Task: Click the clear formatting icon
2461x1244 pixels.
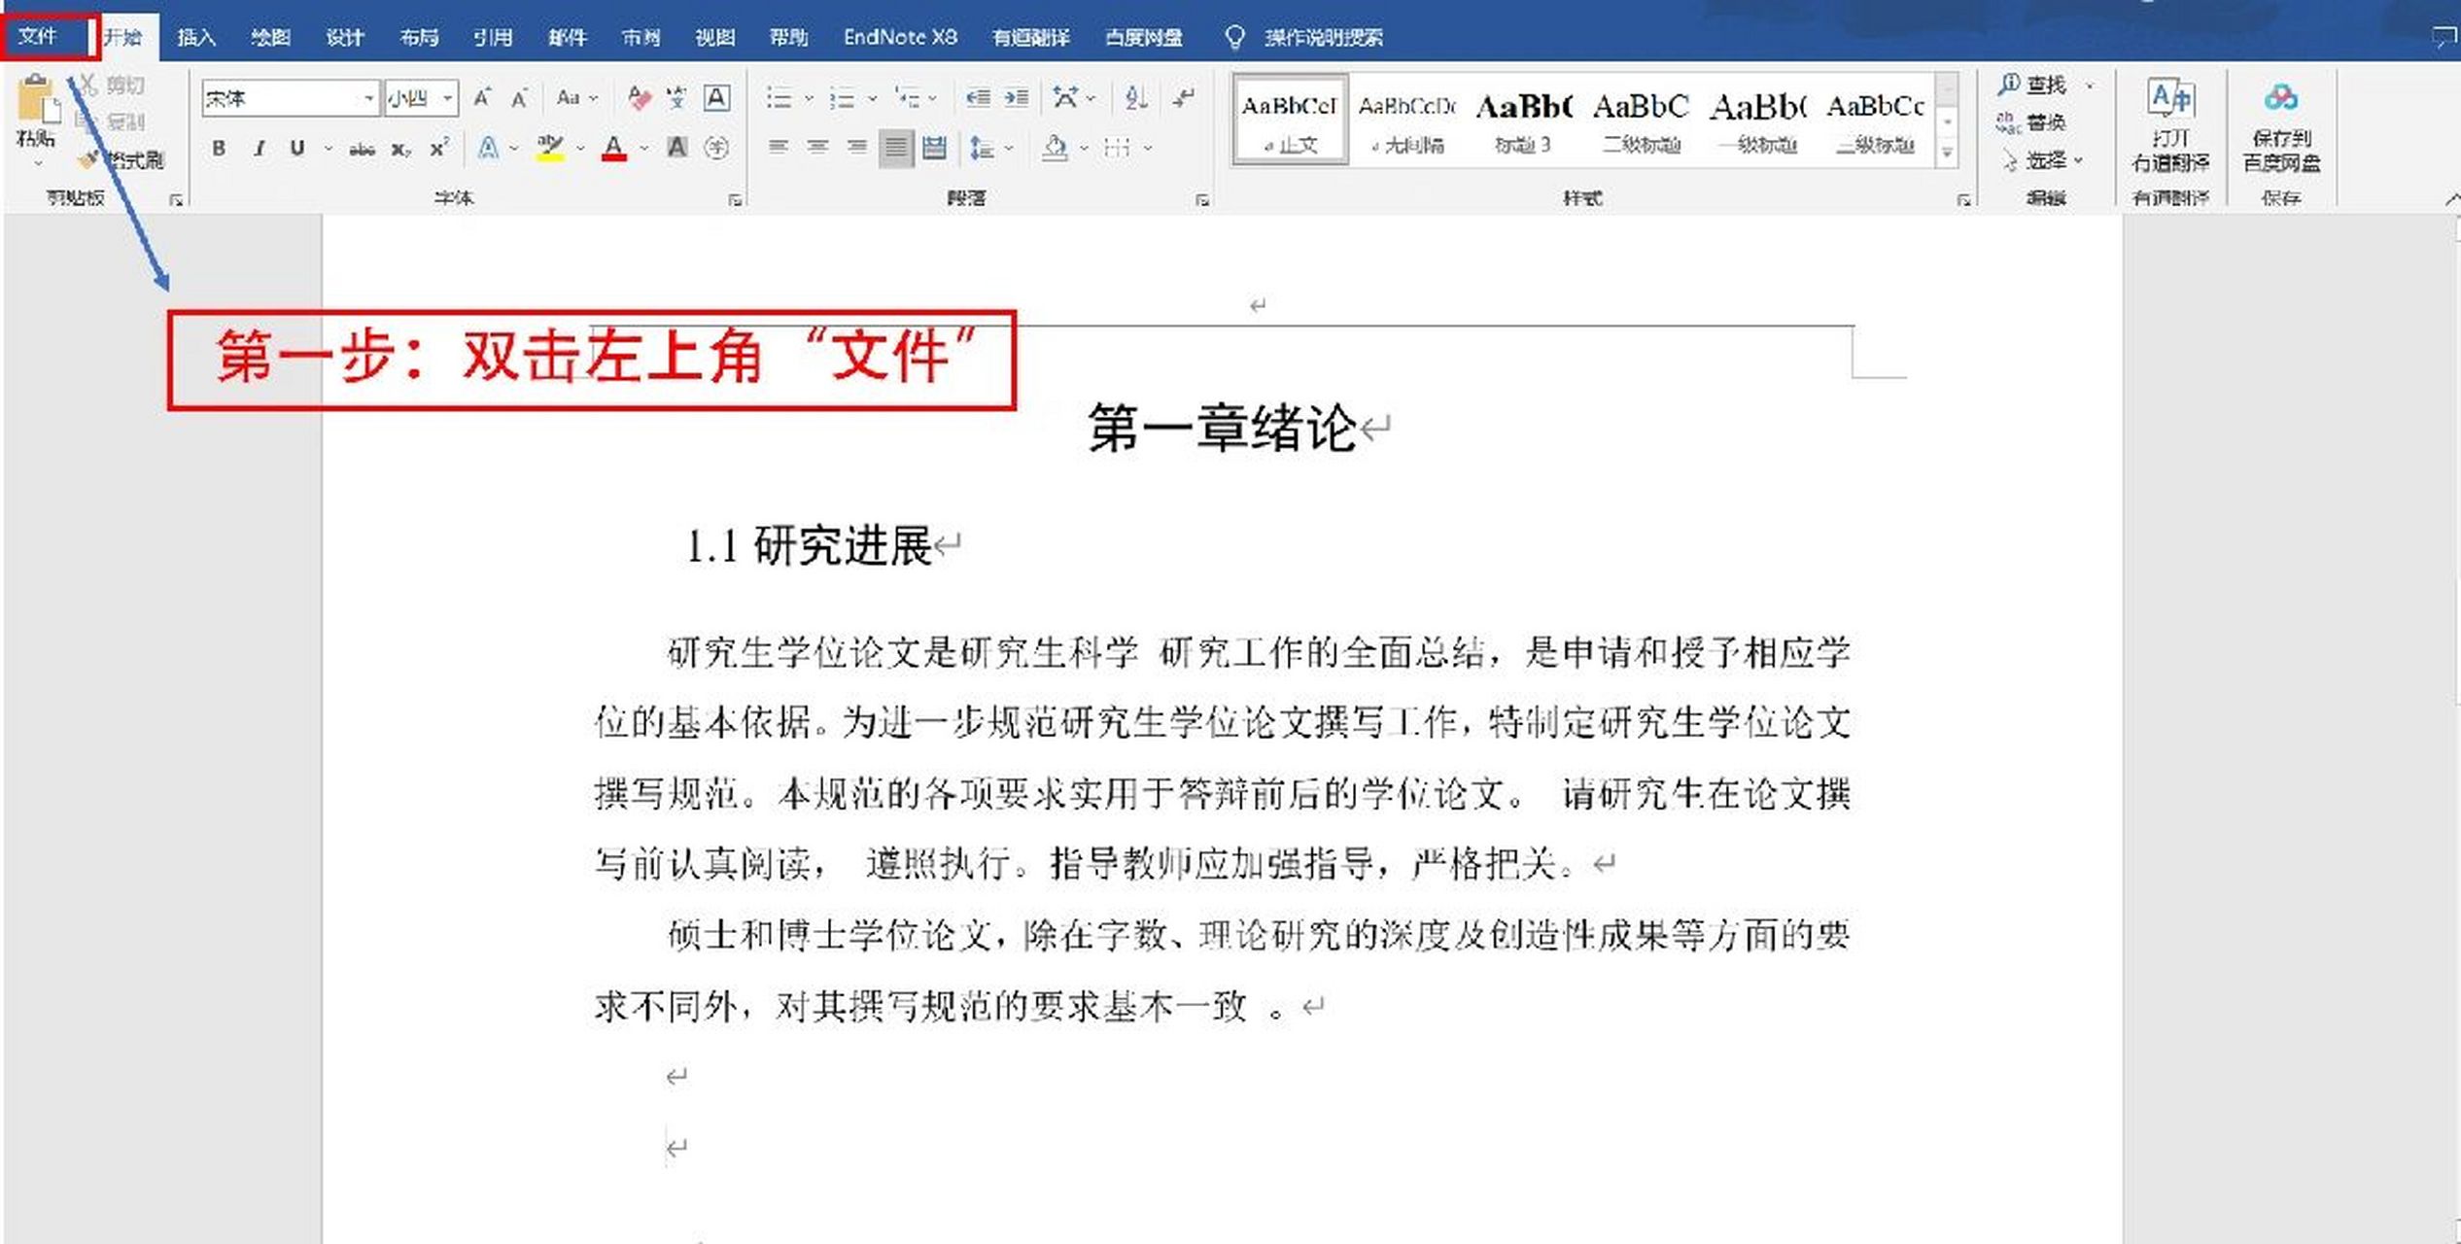Action: [x=639, y=97]
